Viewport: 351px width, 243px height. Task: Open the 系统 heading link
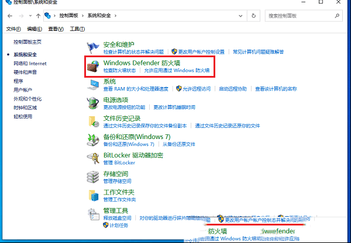coord(110,82)
